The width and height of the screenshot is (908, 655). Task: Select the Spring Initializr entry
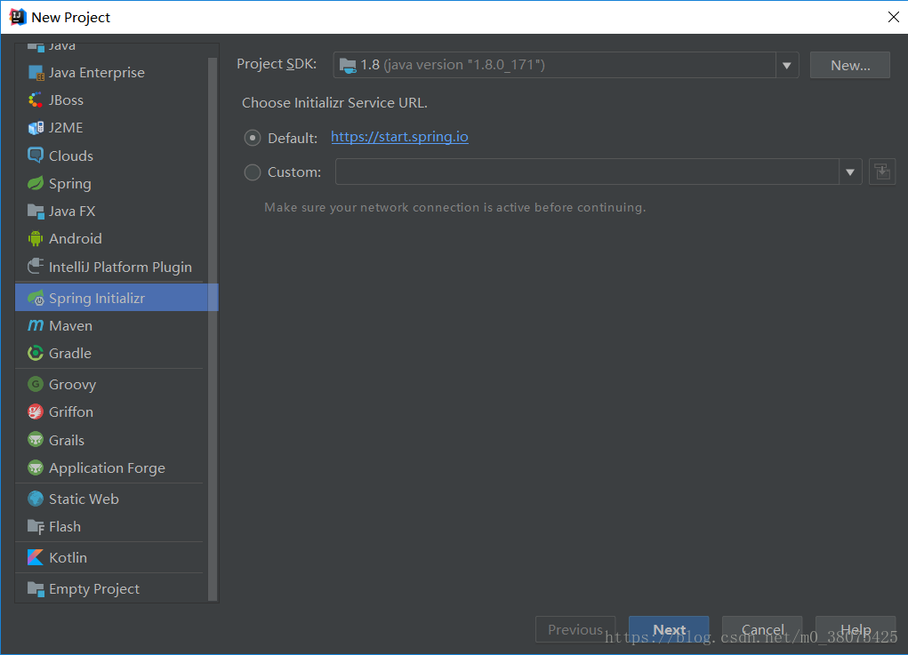pyautogui.click(x=98, y=297)
